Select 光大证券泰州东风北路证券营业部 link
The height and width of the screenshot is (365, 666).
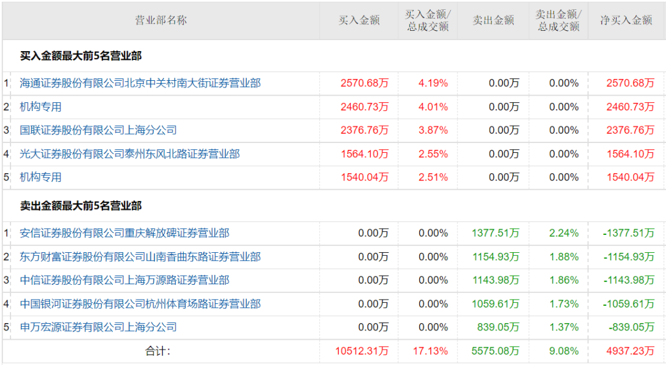pos(129,154)
